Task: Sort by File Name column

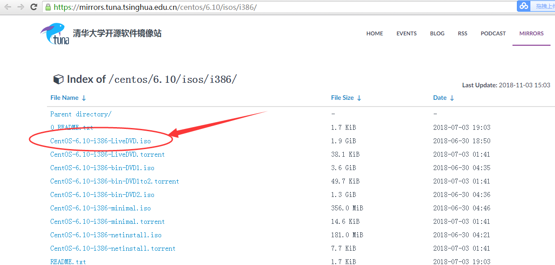Action: 68,98
